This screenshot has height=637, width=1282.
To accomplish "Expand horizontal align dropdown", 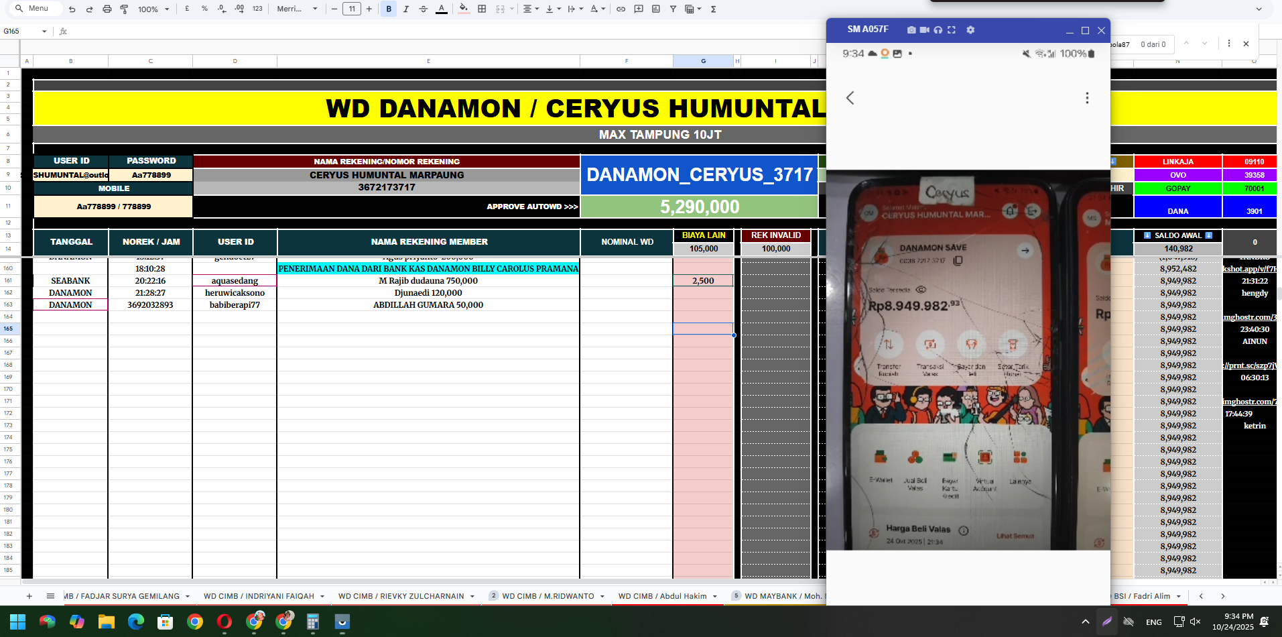I will coord(531,9).
